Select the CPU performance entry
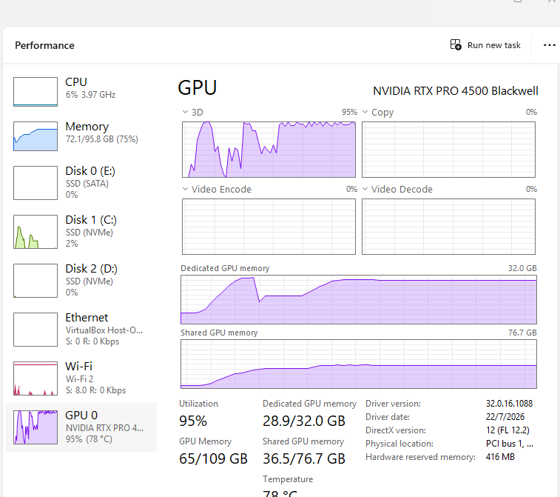Screen dimensions: 560x497 tap(81, 92)
